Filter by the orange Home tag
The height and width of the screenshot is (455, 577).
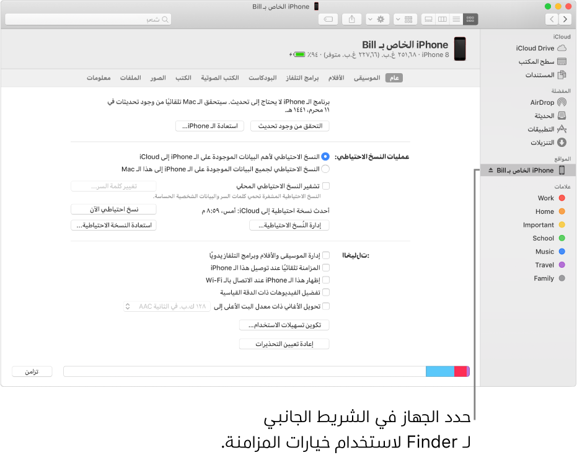[x=550, y=211]
